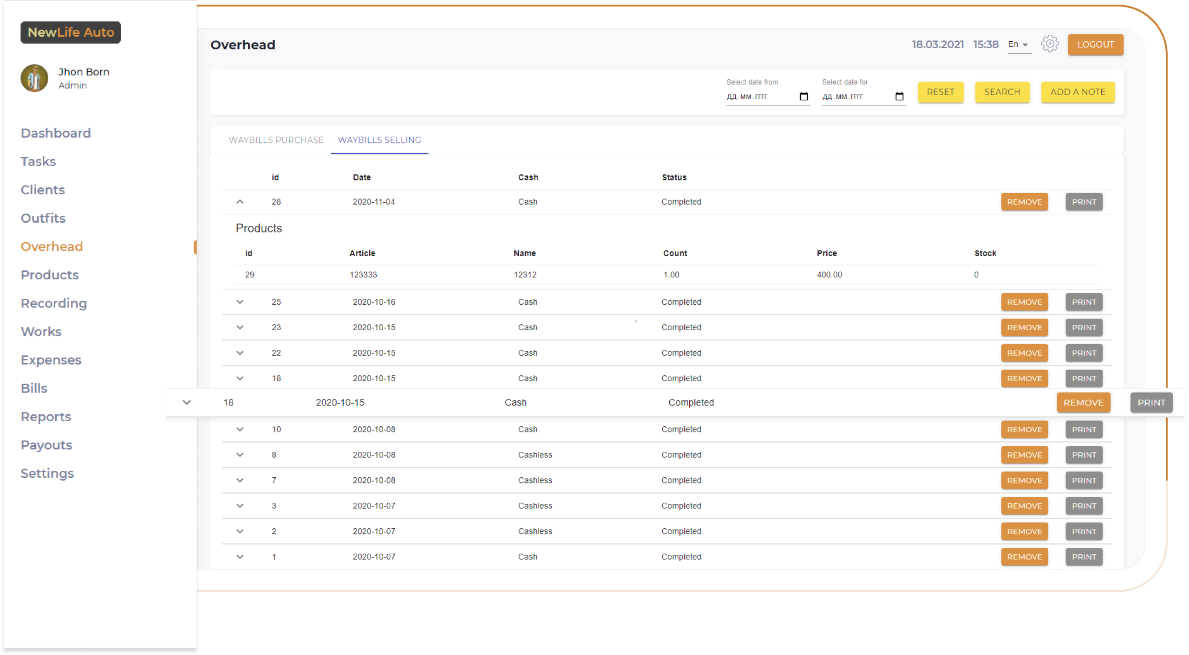Reset the date filters
Viewport: 1189px width, 655px height.
(940, 92)
